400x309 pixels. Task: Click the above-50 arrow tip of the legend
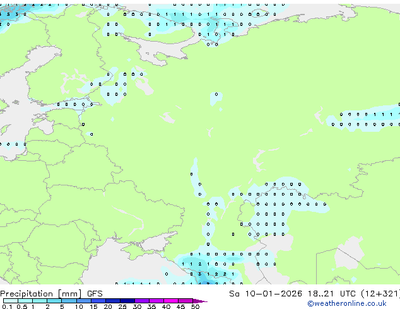[x=200, y=301]
